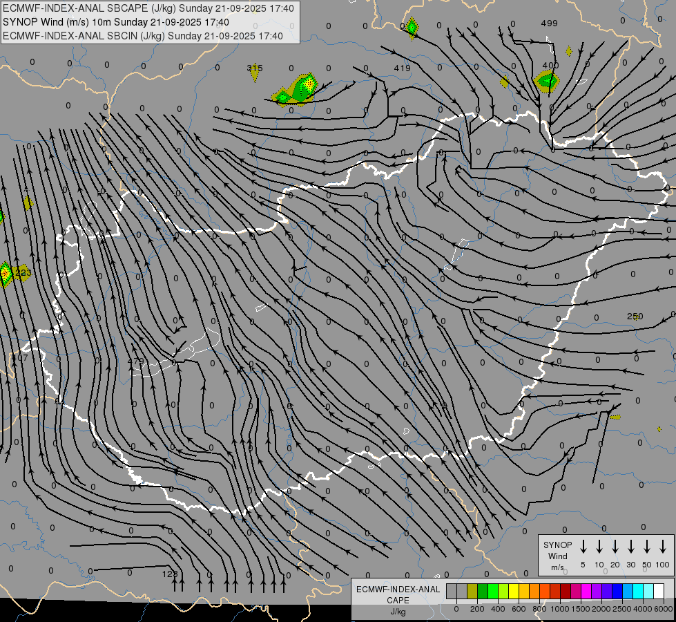
Task: Click the 4000 tick label on CAPE scale
Action: click(x=644, y=609)
